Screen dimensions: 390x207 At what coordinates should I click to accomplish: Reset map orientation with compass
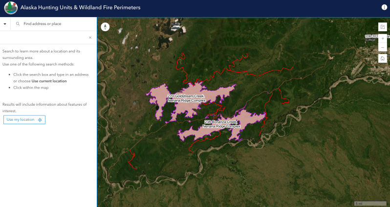pyautogui.click(x=105, y=27)
